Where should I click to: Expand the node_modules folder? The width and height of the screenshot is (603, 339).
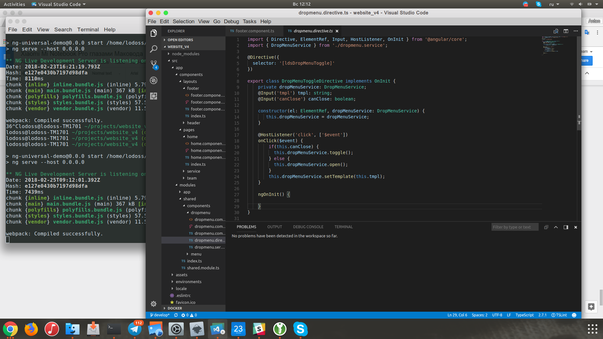[x=185, y=54]
